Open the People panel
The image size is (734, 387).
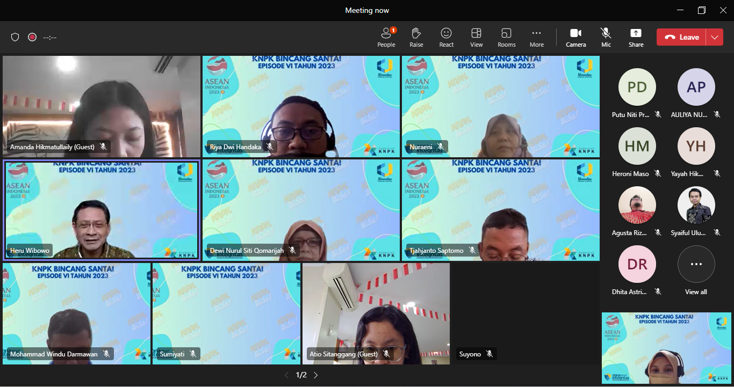click(386, 37)
